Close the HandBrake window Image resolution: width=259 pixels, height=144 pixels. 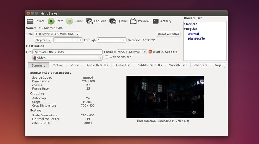28,13
